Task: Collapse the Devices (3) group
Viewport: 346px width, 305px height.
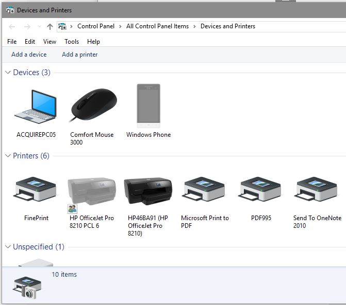Action: click(x=8, y=73)
